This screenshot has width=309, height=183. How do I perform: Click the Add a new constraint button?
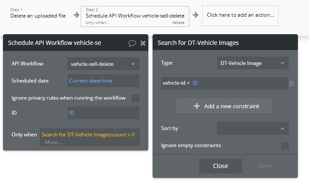[x=224, y=106]
